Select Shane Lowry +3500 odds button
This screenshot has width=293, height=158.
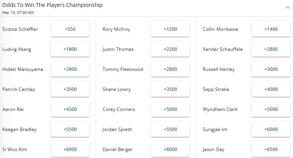pyautogui.click(x=170, y=89)
